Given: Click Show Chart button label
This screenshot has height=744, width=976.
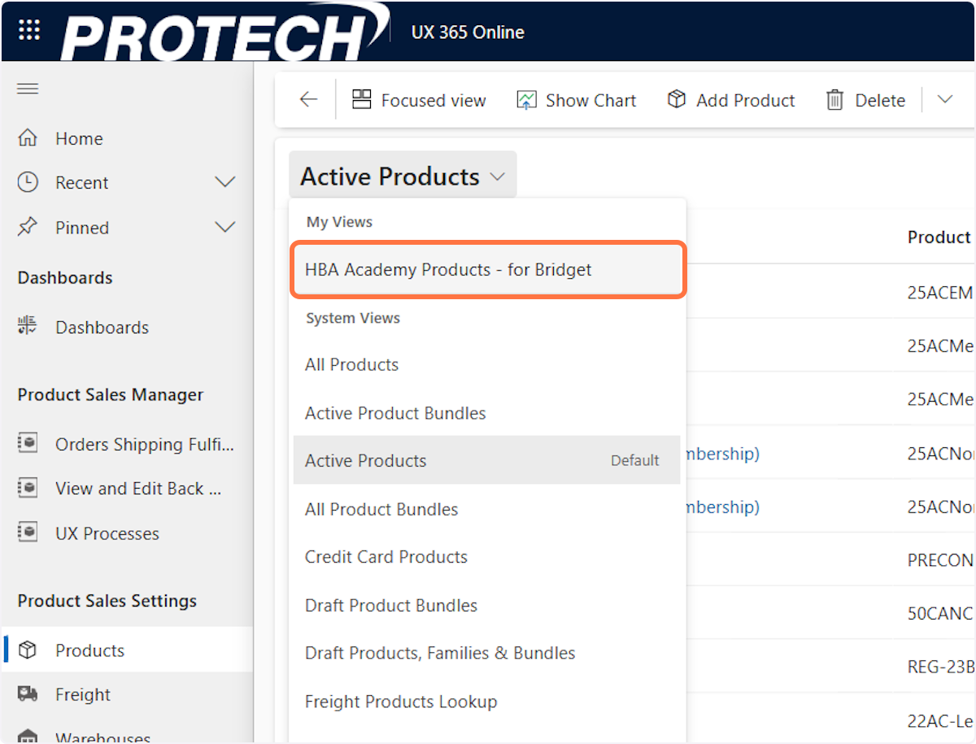Looking at the screenshot, I should [x=590, y=101].
